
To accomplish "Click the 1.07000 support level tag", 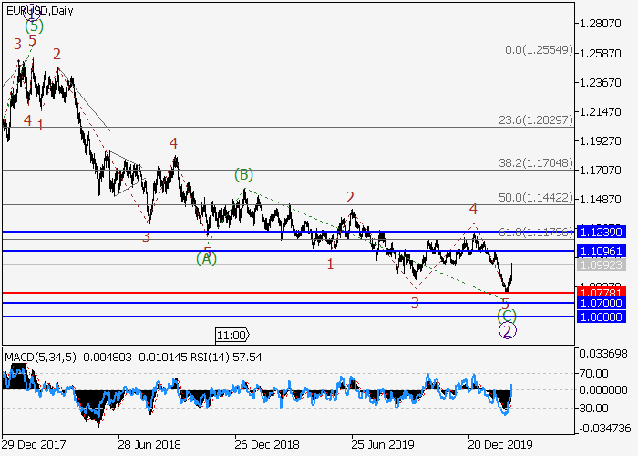I will (x=599, y=303).
